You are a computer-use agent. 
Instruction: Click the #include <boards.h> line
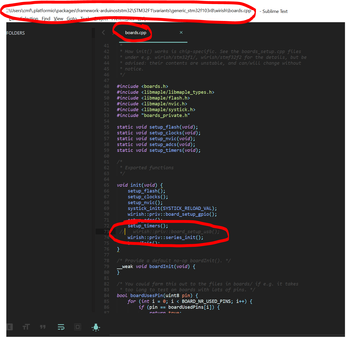tap(142, 86)
